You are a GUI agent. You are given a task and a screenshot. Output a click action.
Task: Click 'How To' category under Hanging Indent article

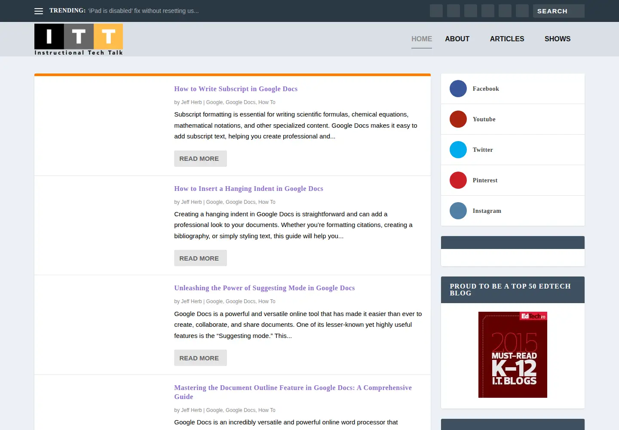[267, 202]
